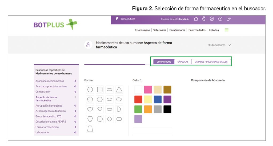
Task: Click the logout exit icon
Action: pos(228,19)
